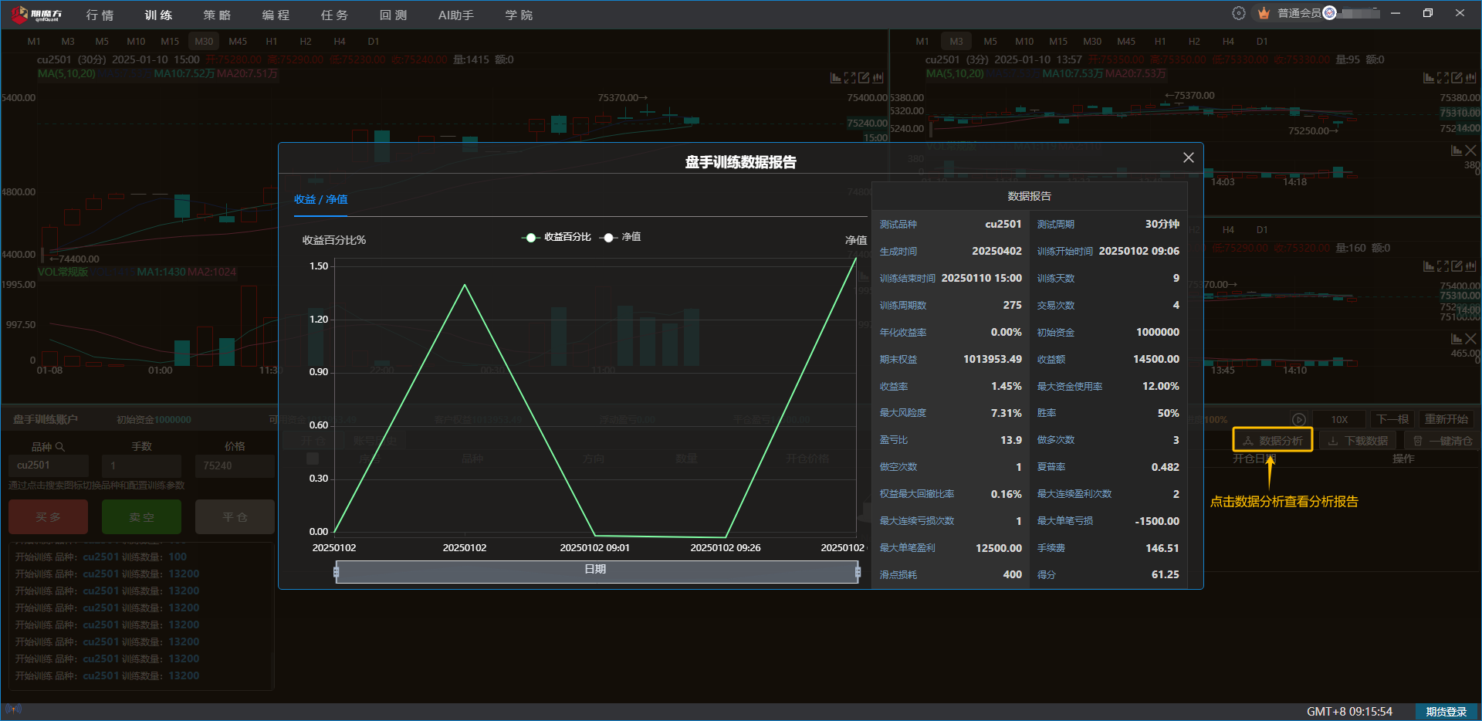Click indicator icon on lower-right volume subchart
This screenshot has width=1482, height=721.
click(x=1457, y=339)
